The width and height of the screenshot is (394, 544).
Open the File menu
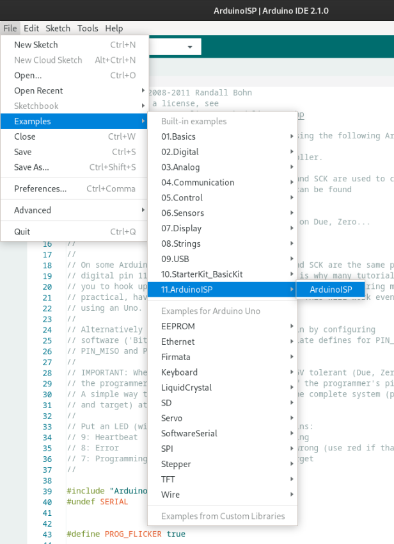coord(10,28)
